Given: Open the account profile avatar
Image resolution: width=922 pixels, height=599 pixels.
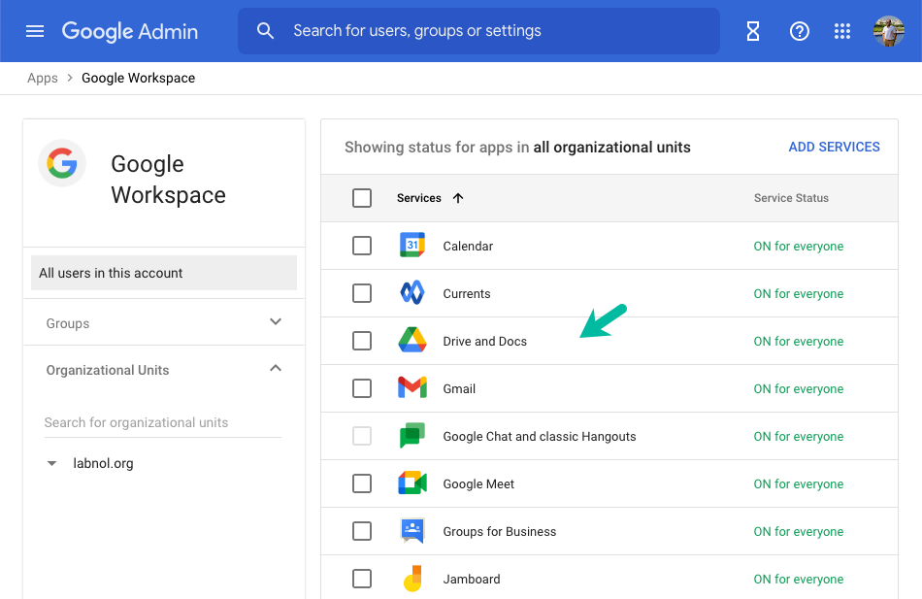Looking at the screenshot, I should 888,31.
